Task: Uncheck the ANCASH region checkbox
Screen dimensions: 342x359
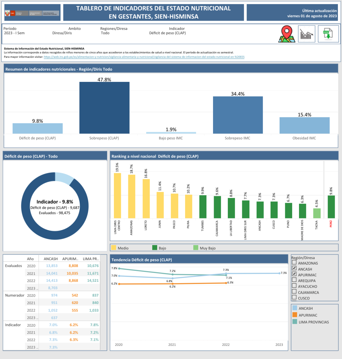Action: [x=294, y=269]
